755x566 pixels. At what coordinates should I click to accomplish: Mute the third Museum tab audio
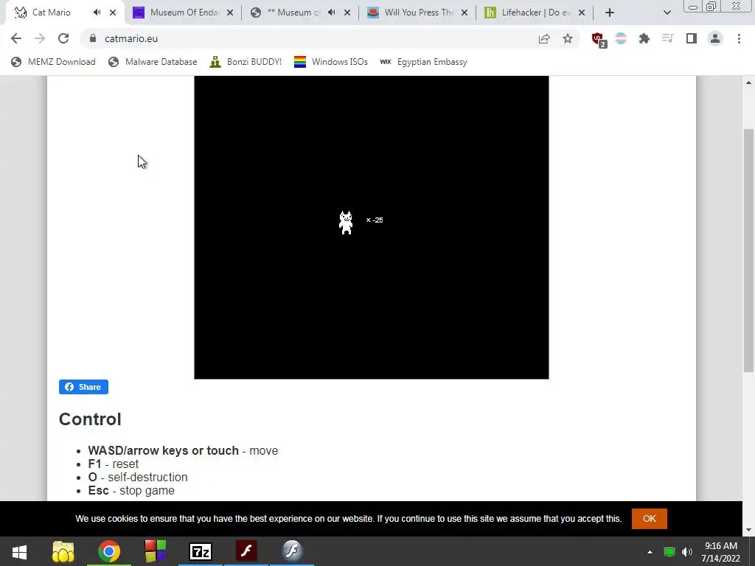[x=331, y=13]
